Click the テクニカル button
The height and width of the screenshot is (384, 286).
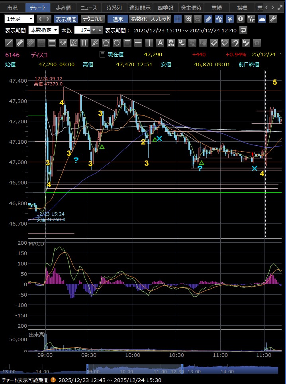pyautogui.click(x=92, y=19)
